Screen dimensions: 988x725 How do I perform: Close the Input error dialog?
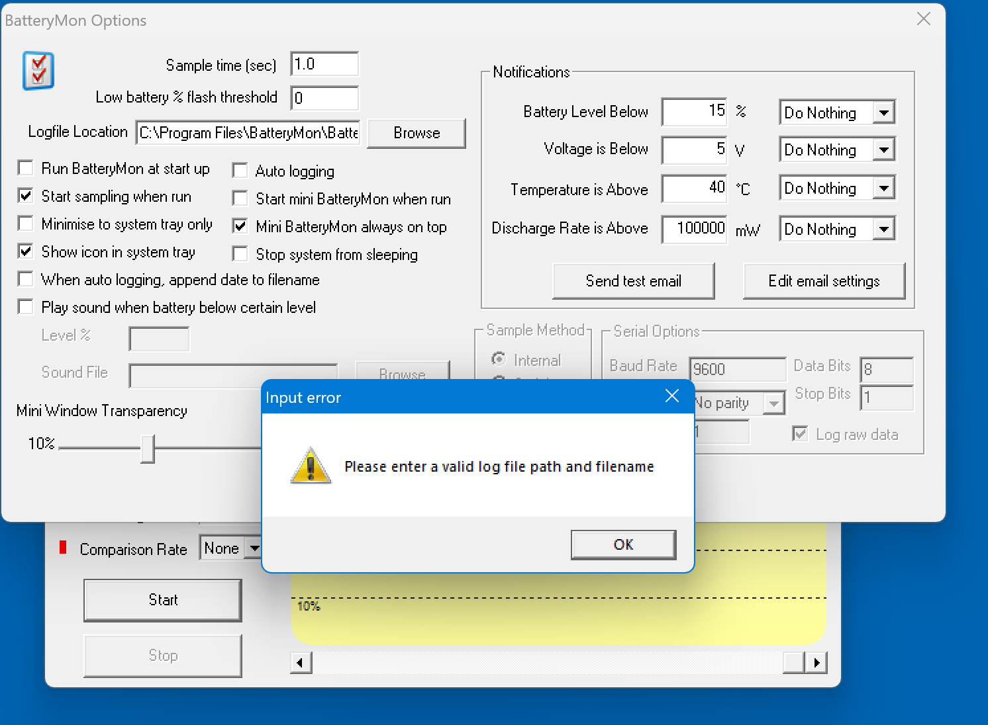point(672,396)
